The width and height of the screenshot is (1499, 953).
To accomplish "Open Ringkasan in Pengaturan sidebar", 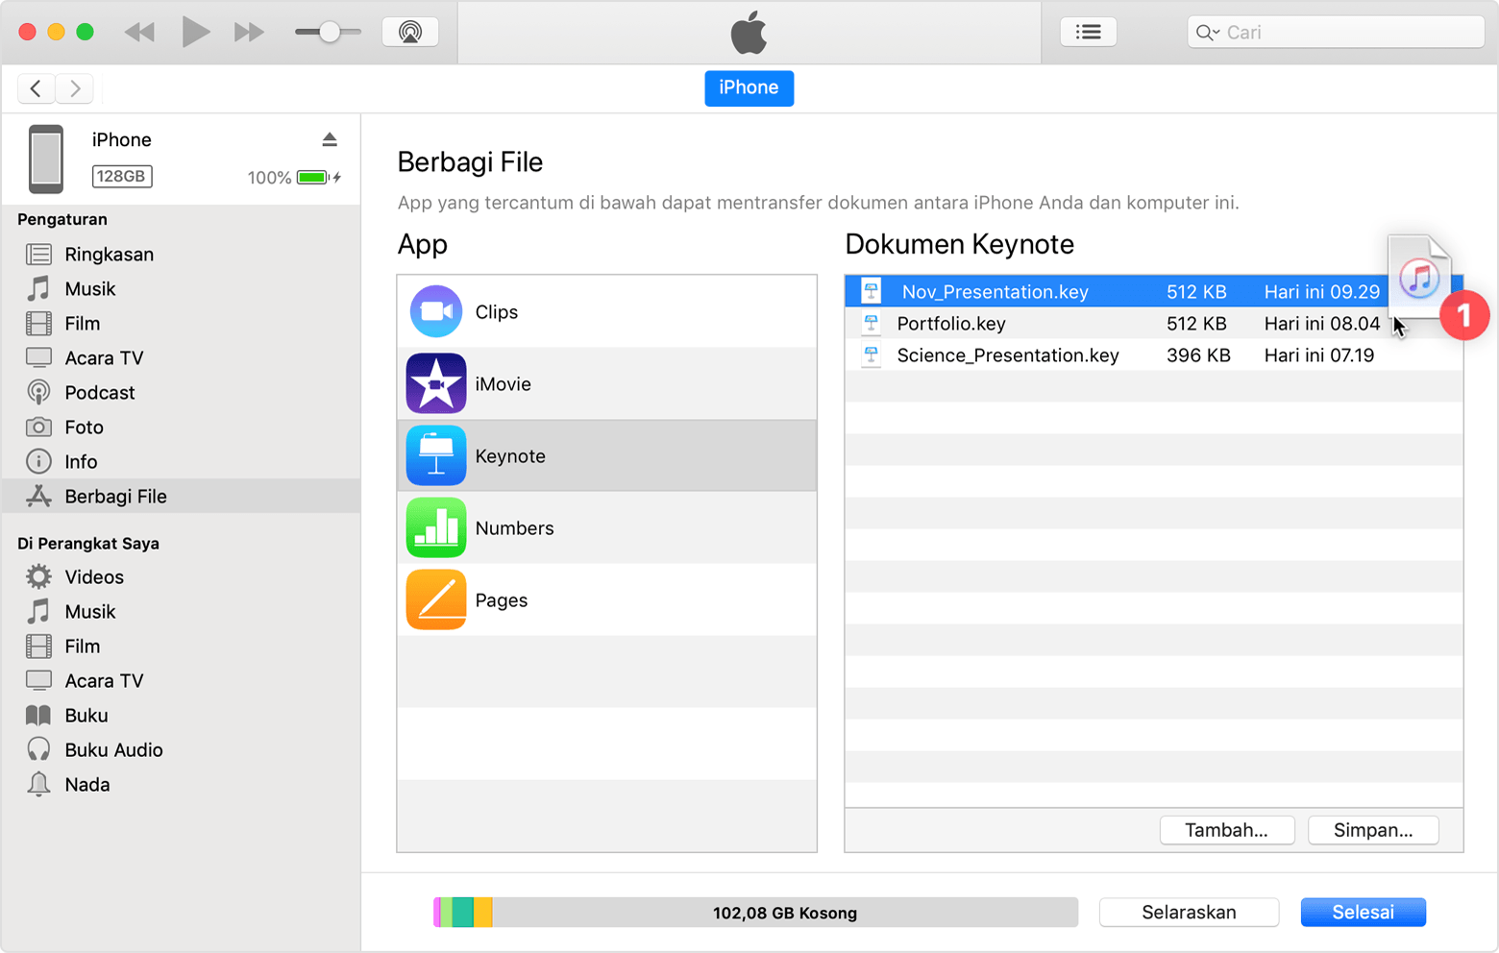I will pyautogui.click(x=181, y=254).
